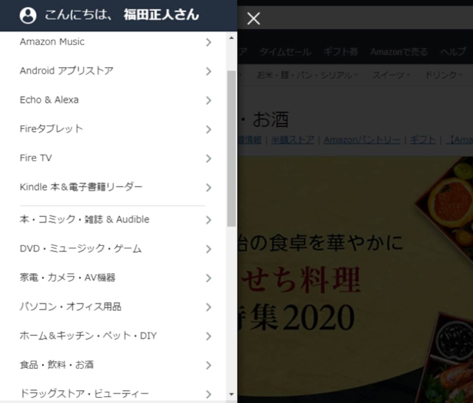Screen dimensions: 473x403
Task: Click the scrollbar down arrow button
Action: tap(231, 394)
